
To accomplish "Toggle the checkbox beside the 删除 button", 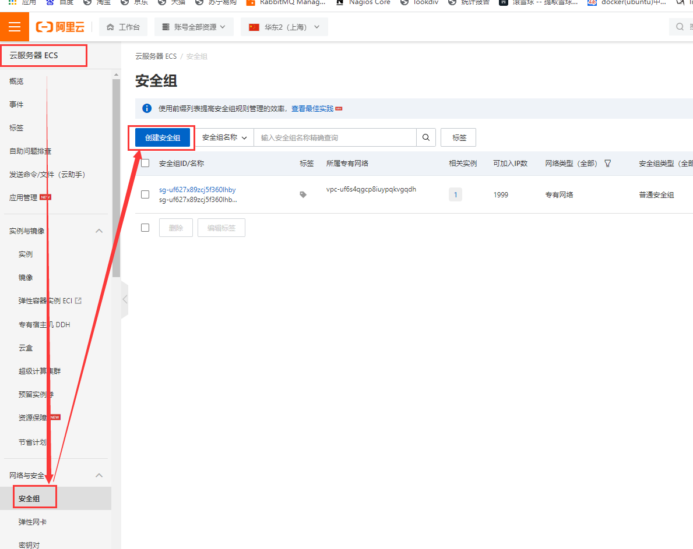I will point(145,228).
